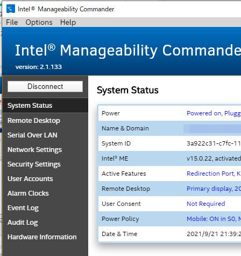Select the Date & Time value '2021/9/21 21:39'
The width and height of the screenshot is (241, 256).
(214, 234)
